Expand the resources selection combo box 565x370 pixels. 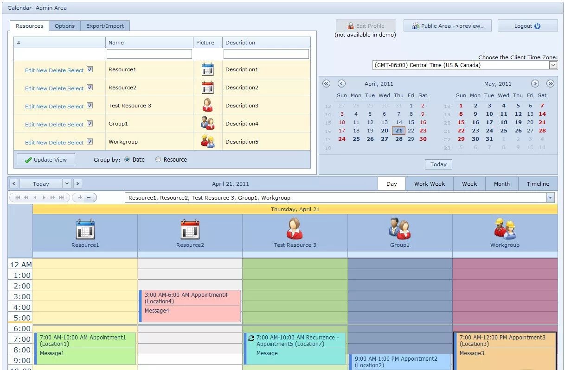click(x=550, y=198)
